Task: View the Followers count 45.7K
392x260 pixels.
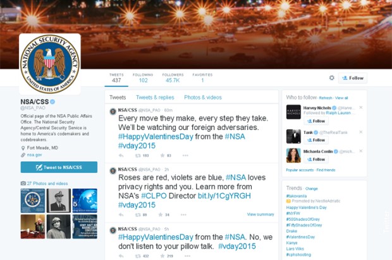Action: coord(172,78)
